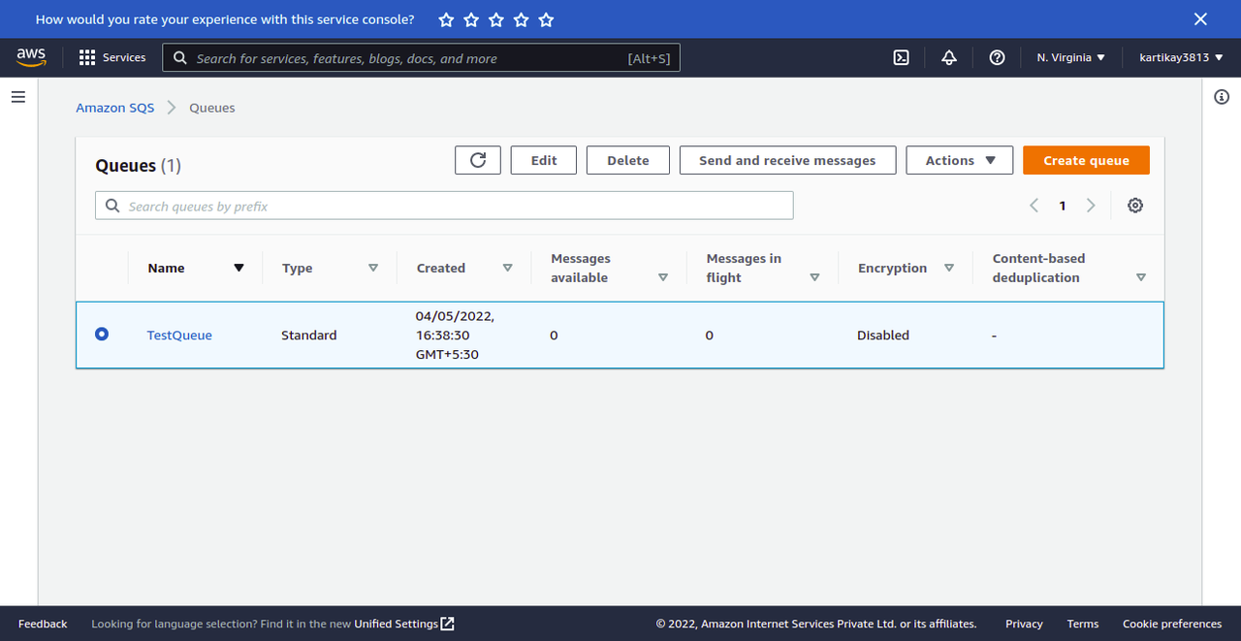Viewport: 1241px width, 641px height.
Task: Go to previous page of queues
Action: coord(1034,206)
